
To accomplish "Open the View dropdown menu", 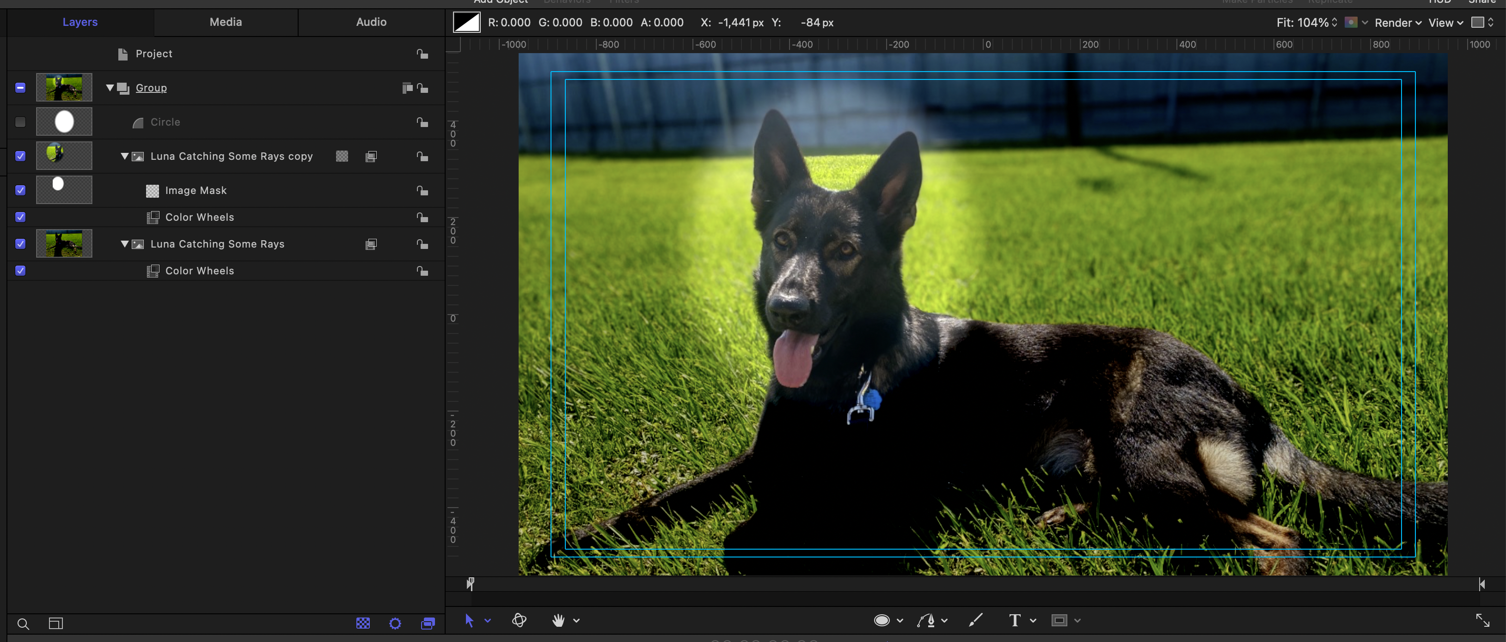I will point(1445,23).
